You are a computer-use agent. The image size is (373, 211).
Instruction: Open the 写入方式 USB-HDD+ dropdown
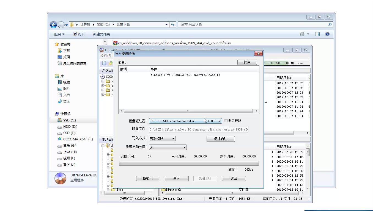[162, 138]
